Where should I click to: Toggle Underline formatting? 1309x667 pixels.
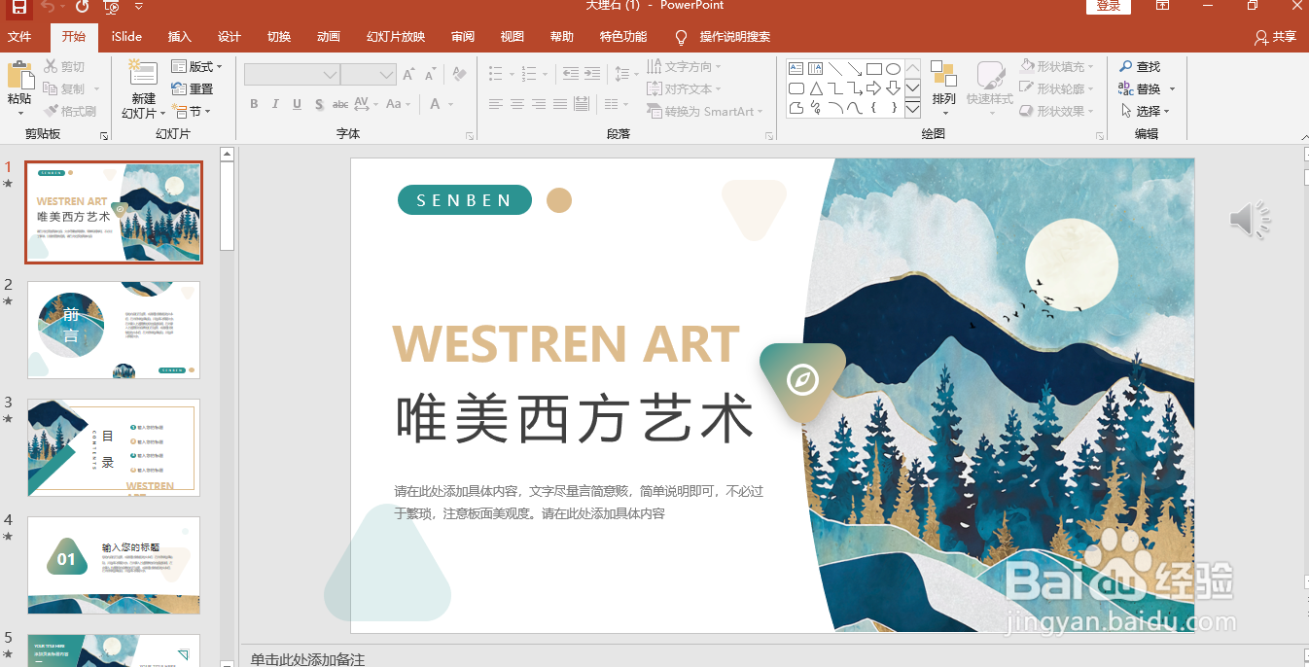(297, 104)
